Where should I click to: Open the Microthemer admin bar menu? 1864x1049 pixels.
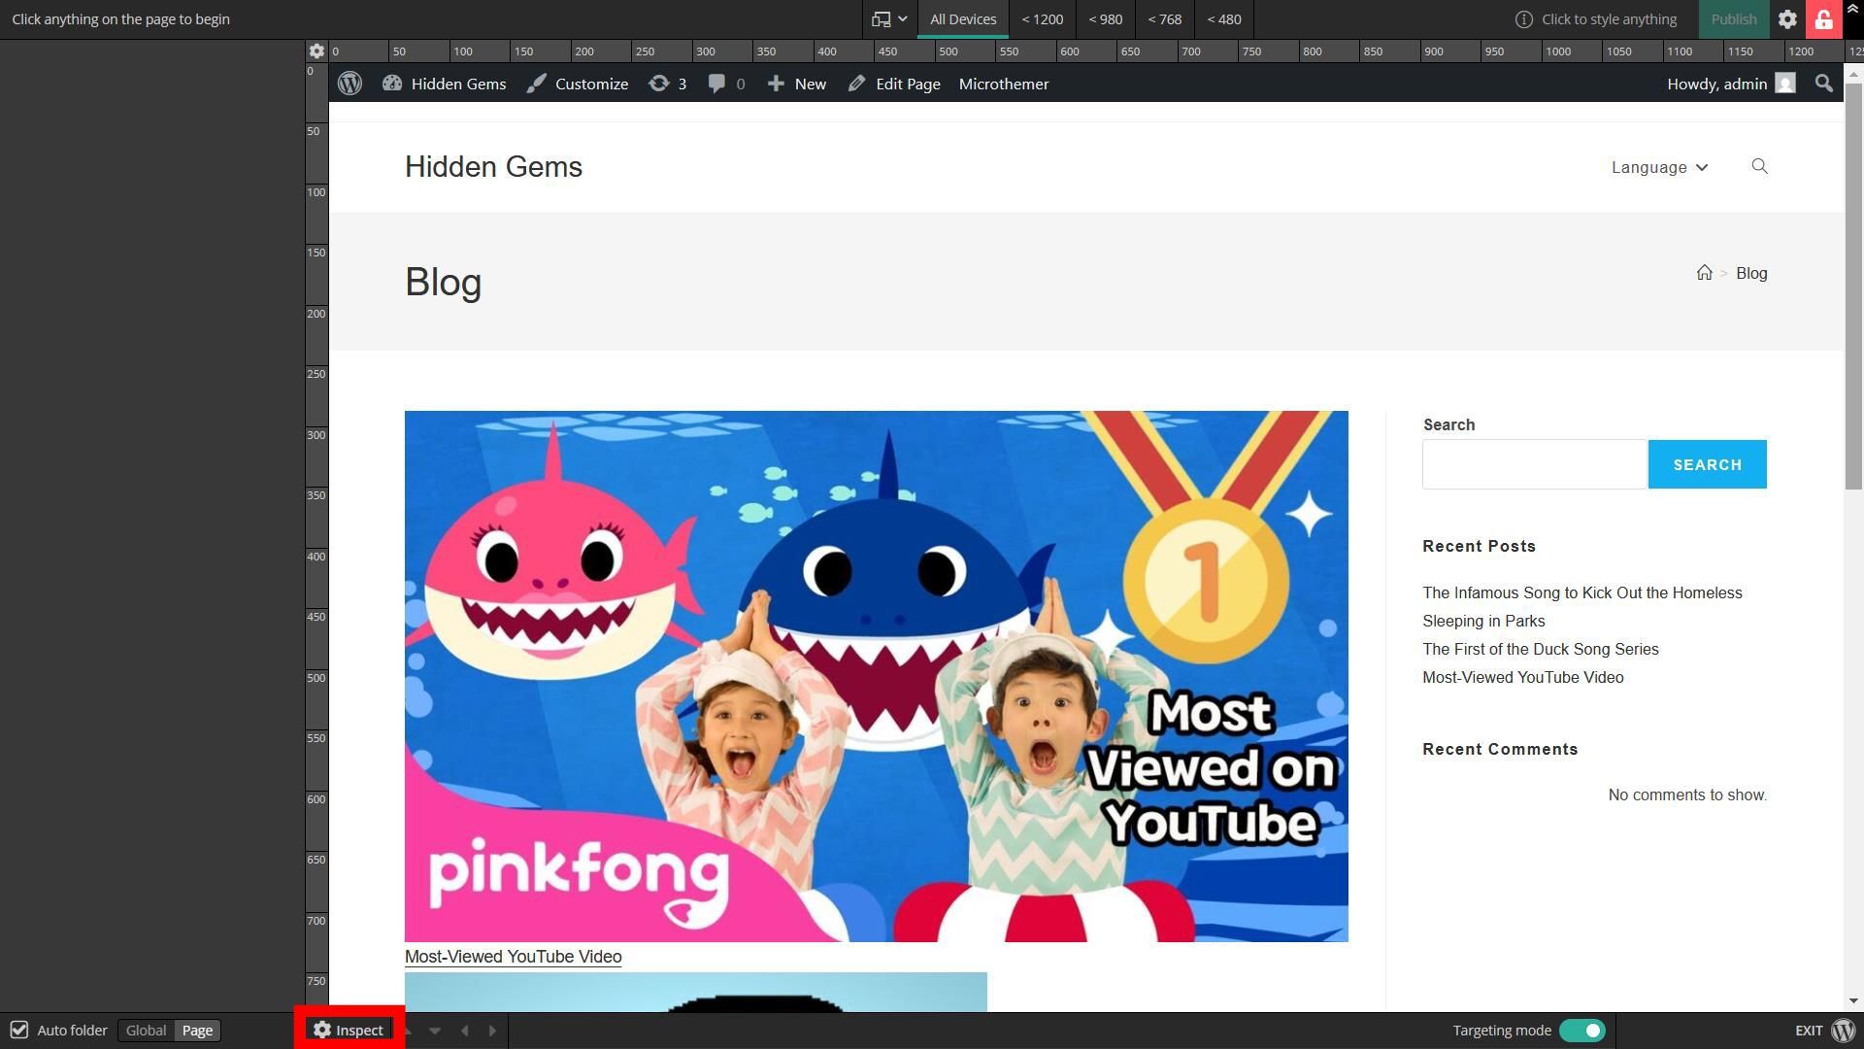click(x=1004, y=84)
